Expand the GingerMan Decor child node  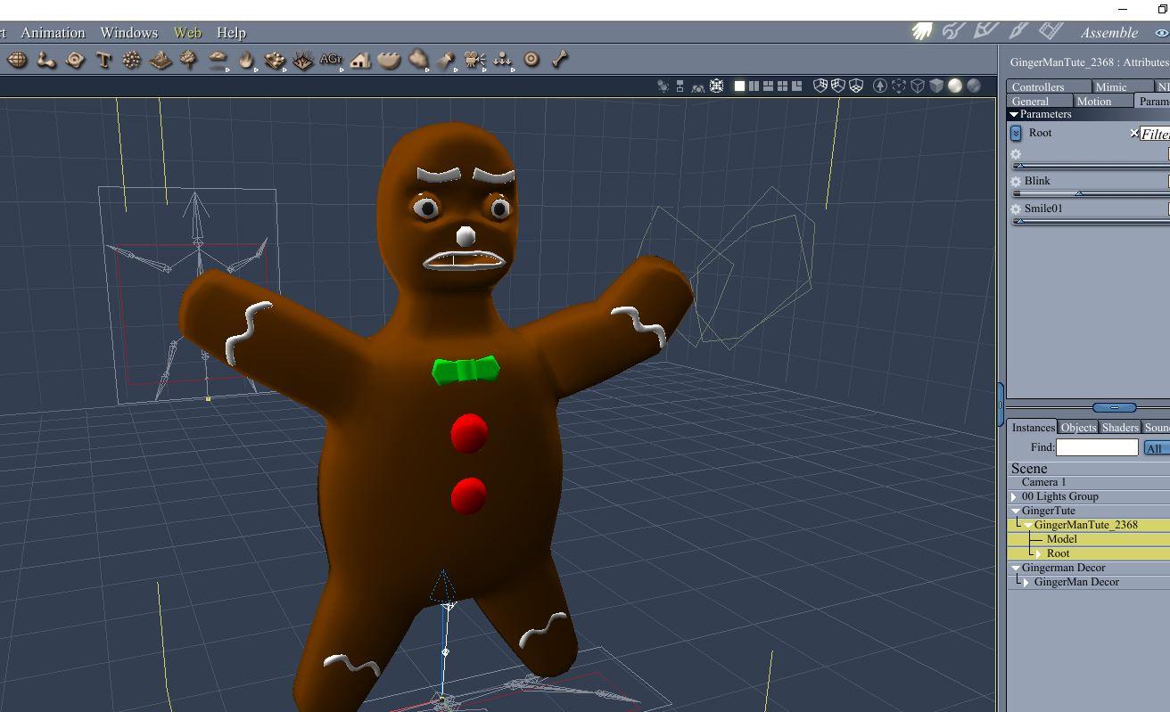(x=1026, y=582)
